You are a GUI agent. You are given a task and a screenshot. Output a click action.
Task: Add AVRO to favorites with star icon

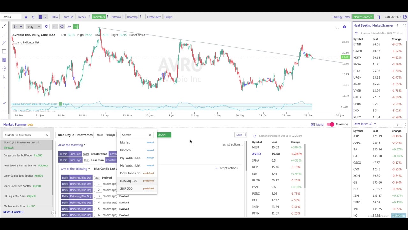pos(26,17)
